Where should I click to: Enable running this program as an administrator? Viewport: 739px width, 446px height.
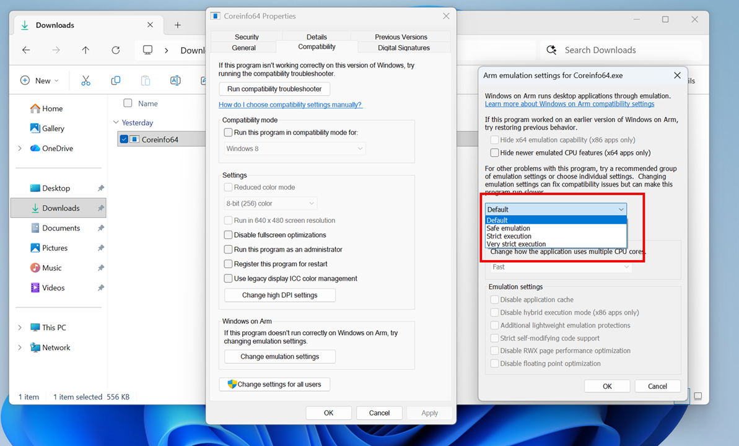coord(229,249)
